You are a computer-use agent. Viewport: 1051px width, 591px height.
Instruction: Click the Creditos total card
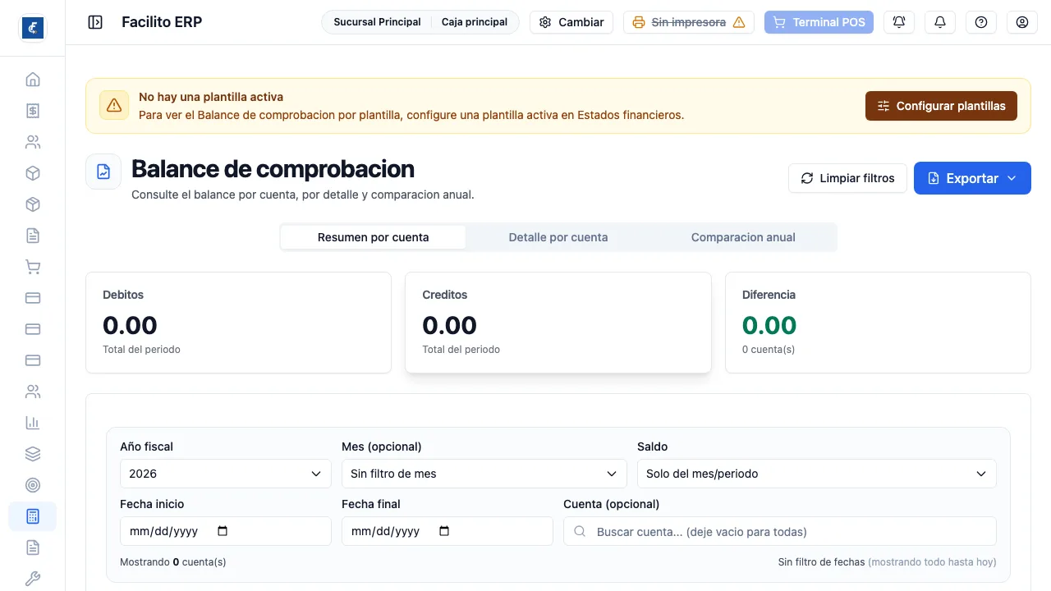tap(558, 323)
